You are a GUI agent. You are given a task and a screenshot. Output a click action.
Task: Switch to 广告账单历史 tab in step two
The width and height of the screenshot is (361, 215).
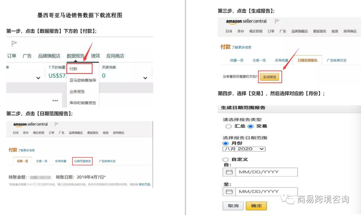coord(107,161)
